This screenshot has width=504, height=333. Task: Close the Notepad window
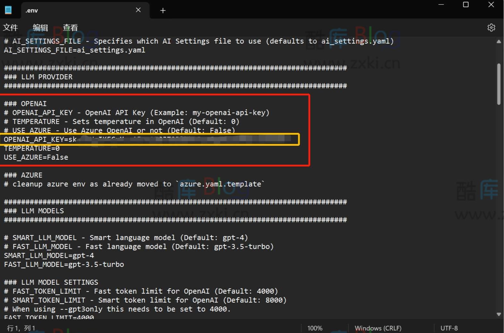491,5
